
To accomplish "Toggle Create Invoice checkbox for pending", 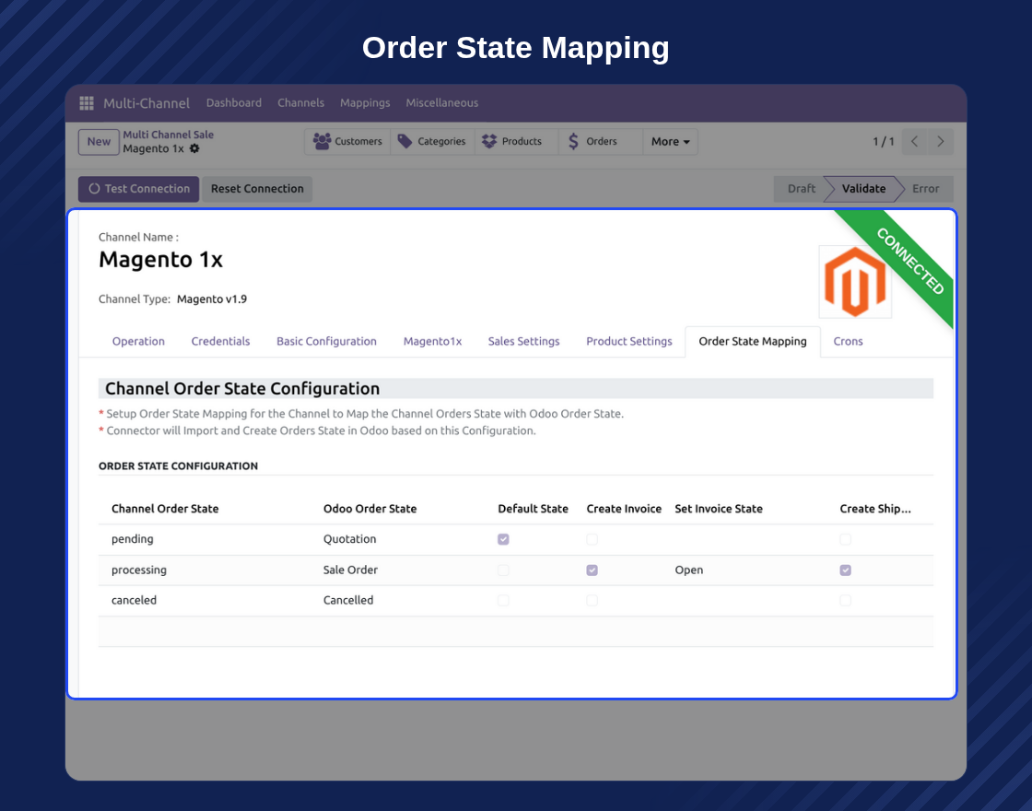I will click(x=592, y=539).
